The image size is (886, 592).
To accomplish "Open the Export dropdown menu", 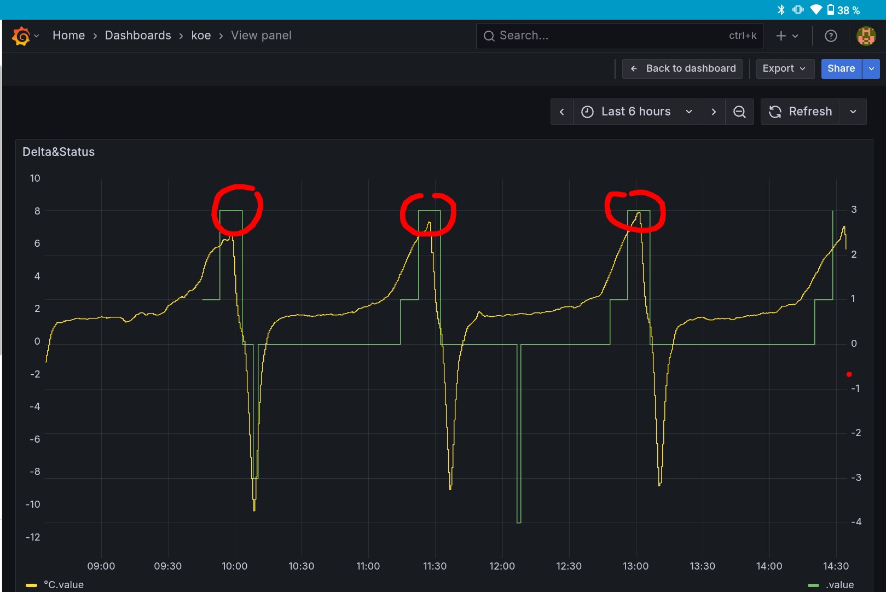I will tap(784, 68).
